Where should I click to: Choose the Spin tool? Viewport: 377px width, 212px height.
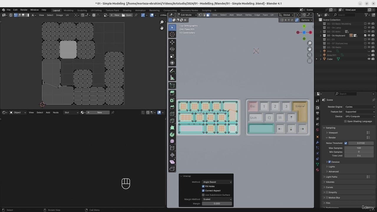172,134
